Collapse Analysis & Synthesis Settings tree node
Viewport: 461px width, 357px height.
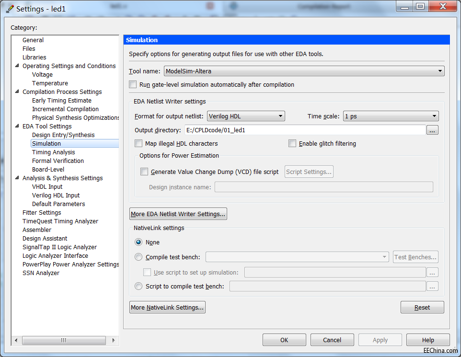tap(18, 178)
